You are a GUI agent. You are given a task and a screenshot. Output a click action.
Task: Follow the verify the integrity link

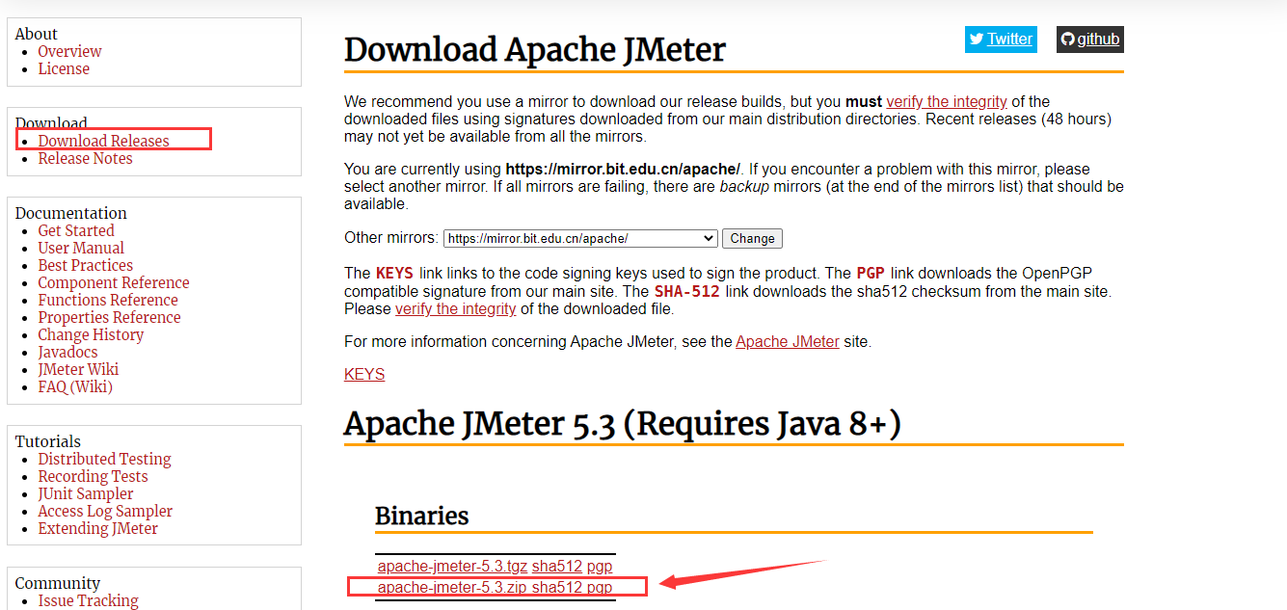coord(947,101)
